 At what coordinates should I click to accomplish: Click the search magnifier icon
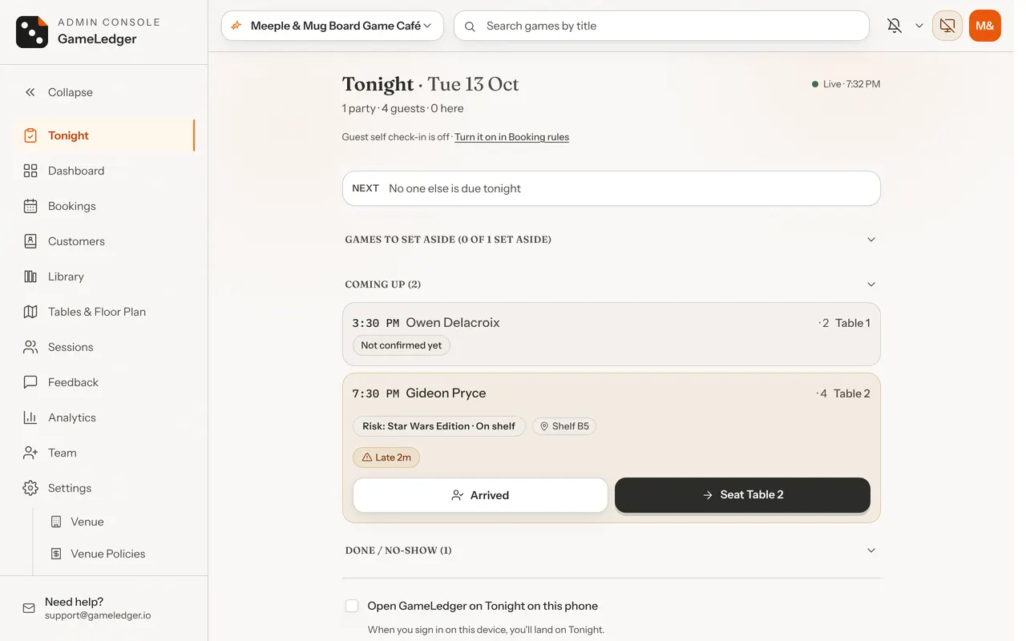click(471, 26)
